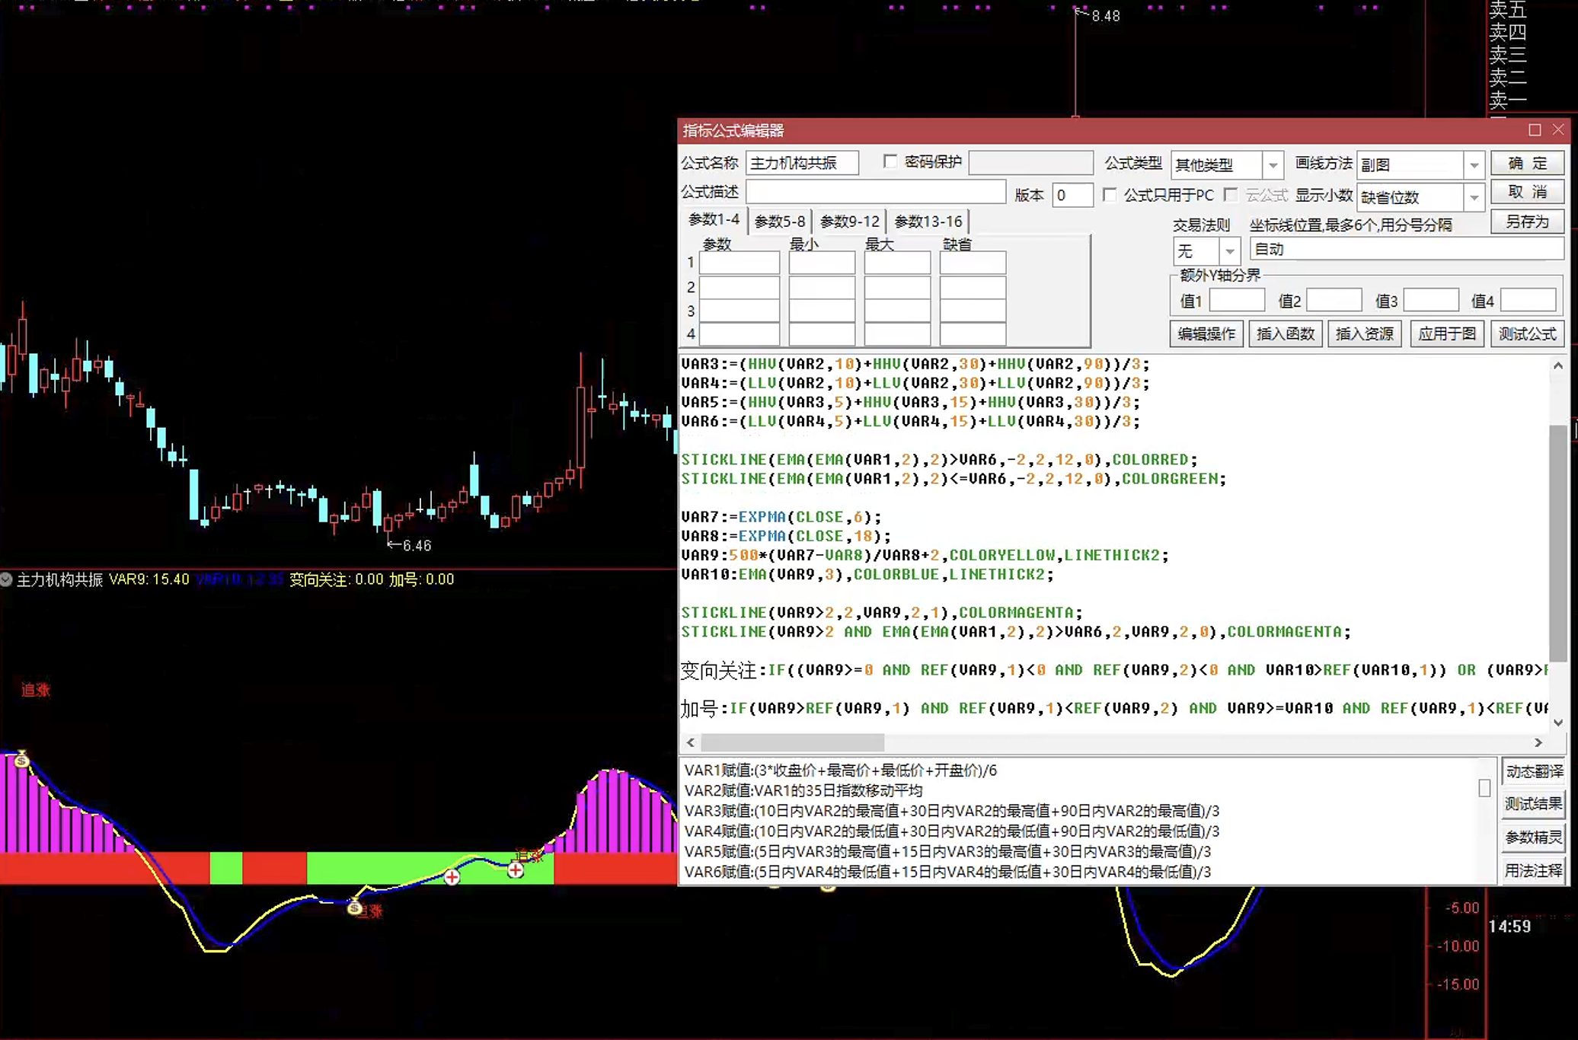The width and height of the screenshot is (1578, 1040).
Task: Click the 另存为 button
Action: click(1527, 222)
